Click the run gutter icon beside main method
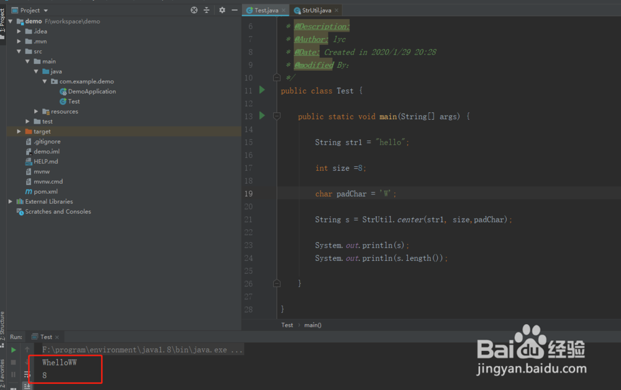This screenshot has height=390, width=621. 262,116
